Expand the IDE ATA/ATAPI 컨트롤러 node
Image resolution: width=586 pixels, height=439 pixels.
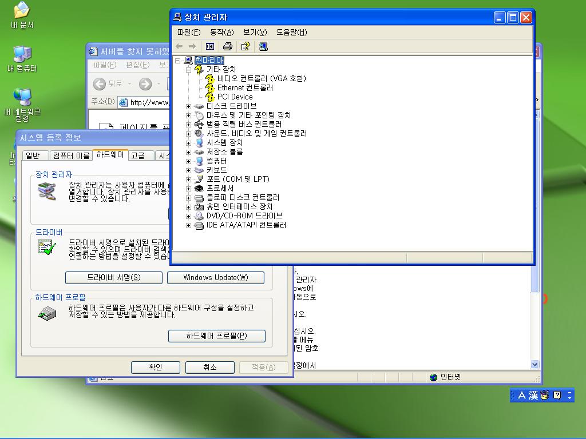188,225
